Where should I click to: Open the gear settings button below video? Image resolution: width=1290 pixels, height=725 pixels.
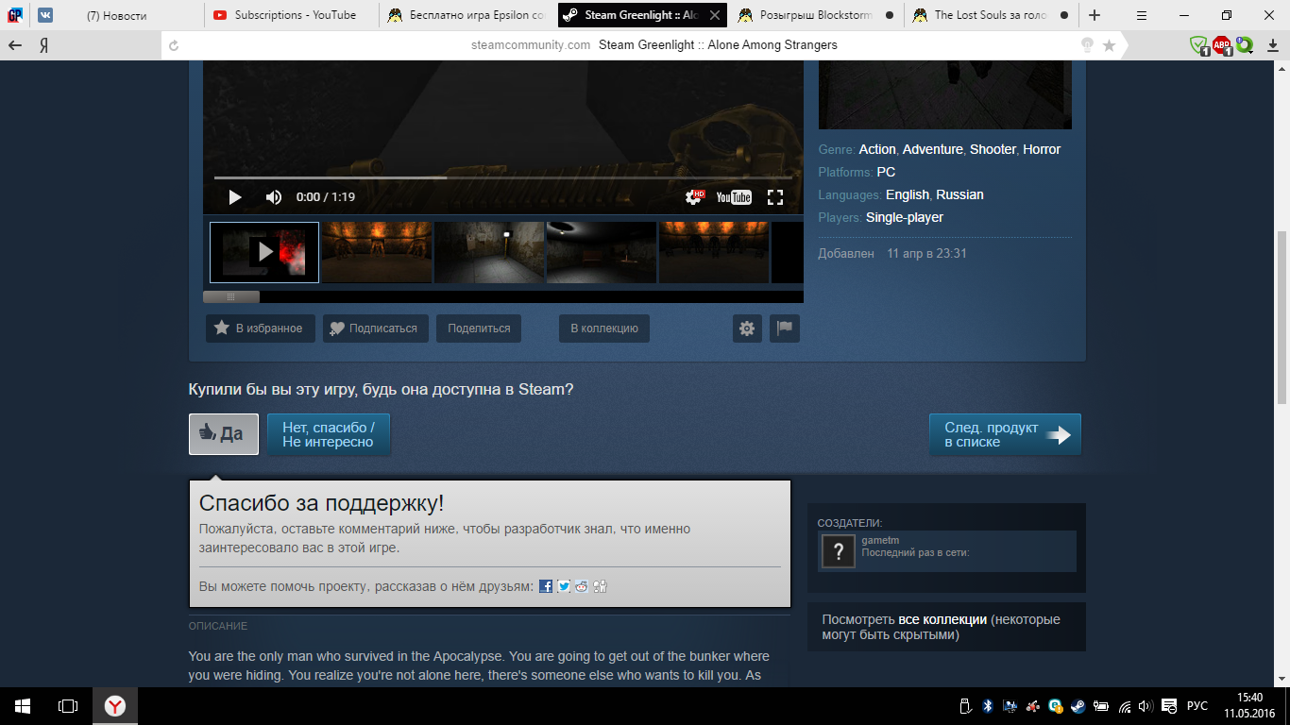[x=747, y=329]
